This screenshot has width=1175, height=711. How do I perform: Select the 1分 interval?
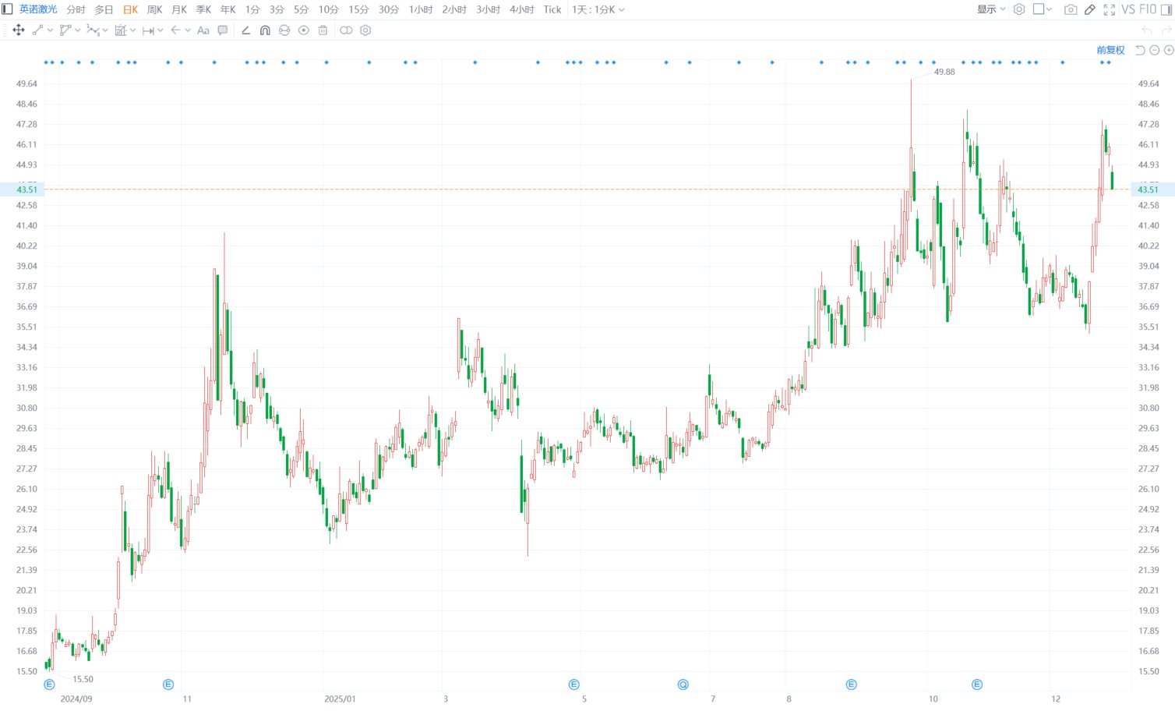tap(252, 9)
